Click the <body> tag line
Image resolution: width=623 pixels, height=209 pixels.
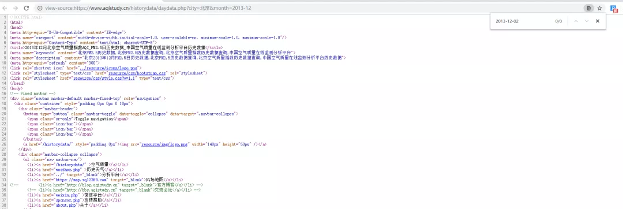coord(16,88)
